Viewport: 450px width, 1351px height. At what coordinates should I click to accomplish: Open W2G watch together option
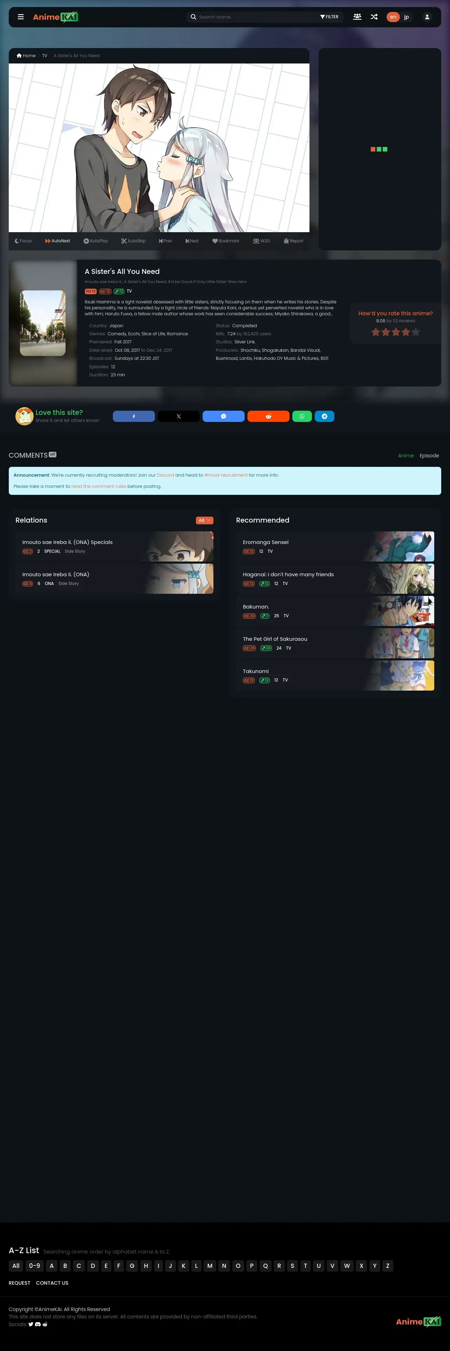(261, 241)
